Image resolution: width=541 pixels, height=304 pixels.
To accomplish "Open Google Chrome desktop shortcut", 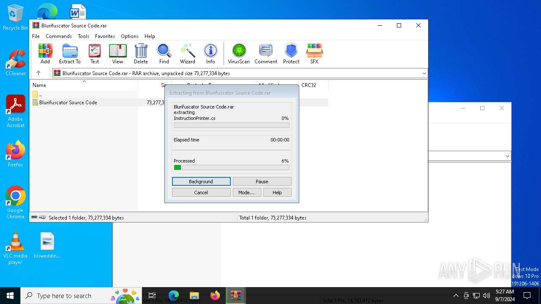I will (x=16, y=203).
